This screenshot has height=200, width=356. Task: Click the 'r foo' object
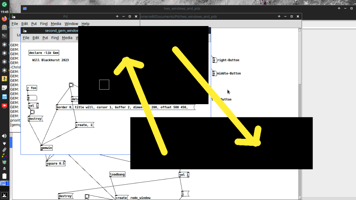click(x=32, y=88)
